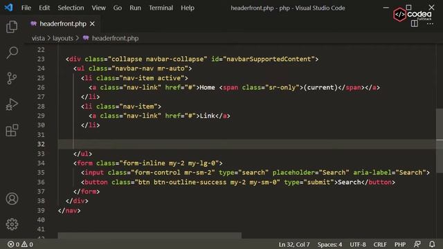Open the Run and Debug view
The height and width of the screenshot is (249, 443).
[x=12, y=104]
